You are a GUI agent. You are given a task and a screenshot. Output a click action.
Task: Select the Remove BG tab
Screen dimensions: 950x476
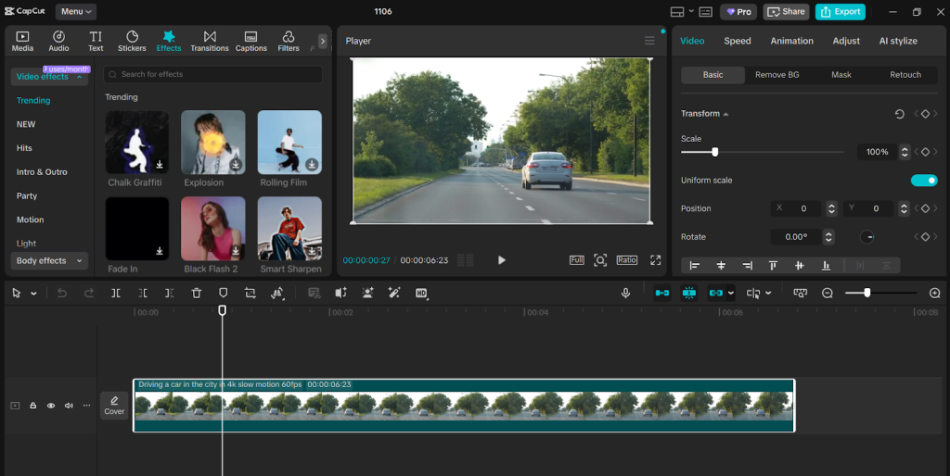point(777,75)
